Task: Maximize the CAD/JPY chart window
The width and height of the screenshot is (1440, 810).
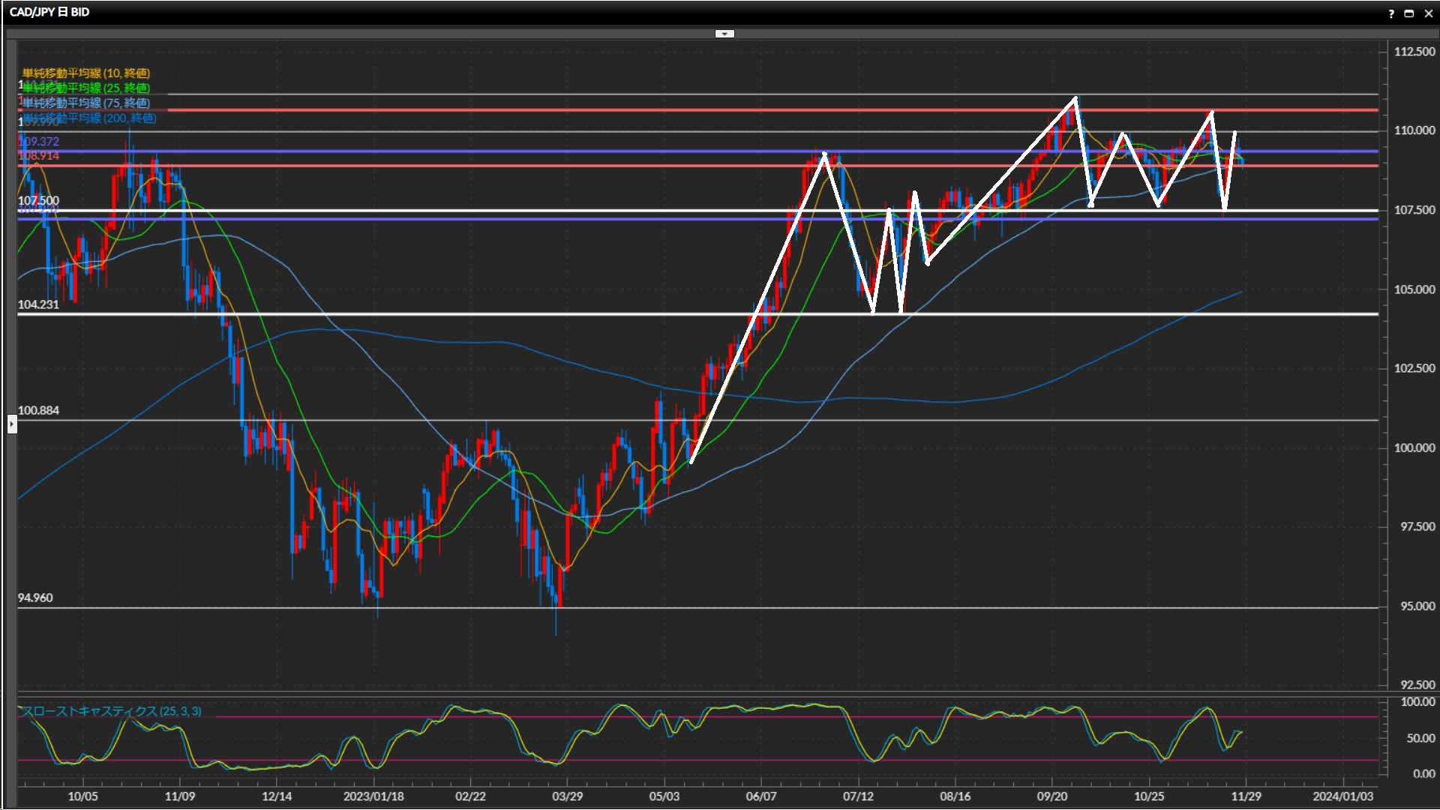Action: [1409, 13]
